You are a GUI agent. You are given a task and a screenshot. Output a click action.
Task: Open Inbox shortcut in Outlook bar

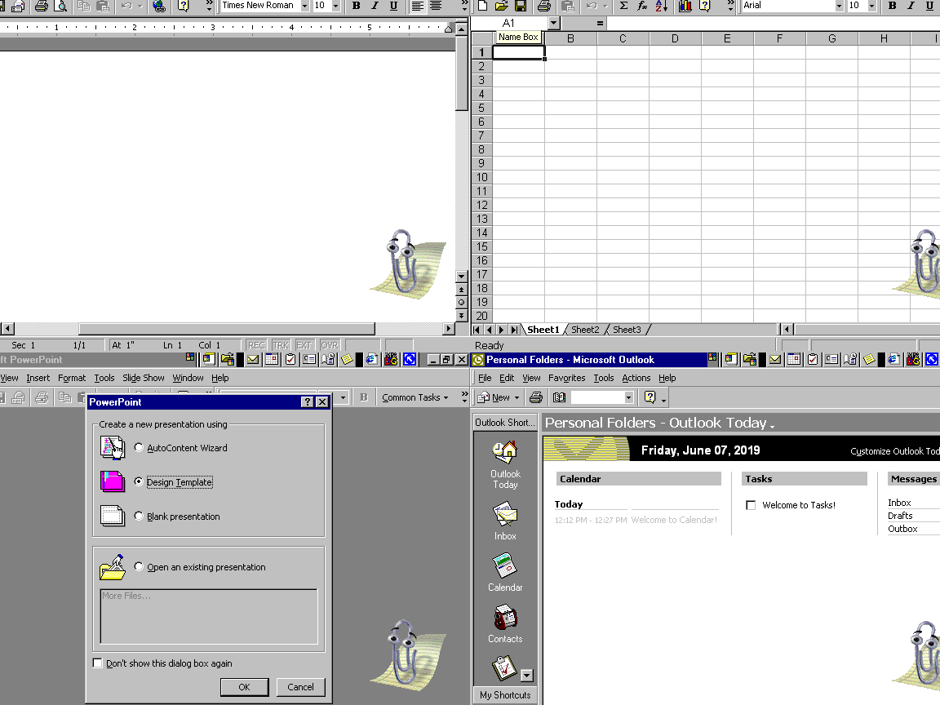[505, 521]
